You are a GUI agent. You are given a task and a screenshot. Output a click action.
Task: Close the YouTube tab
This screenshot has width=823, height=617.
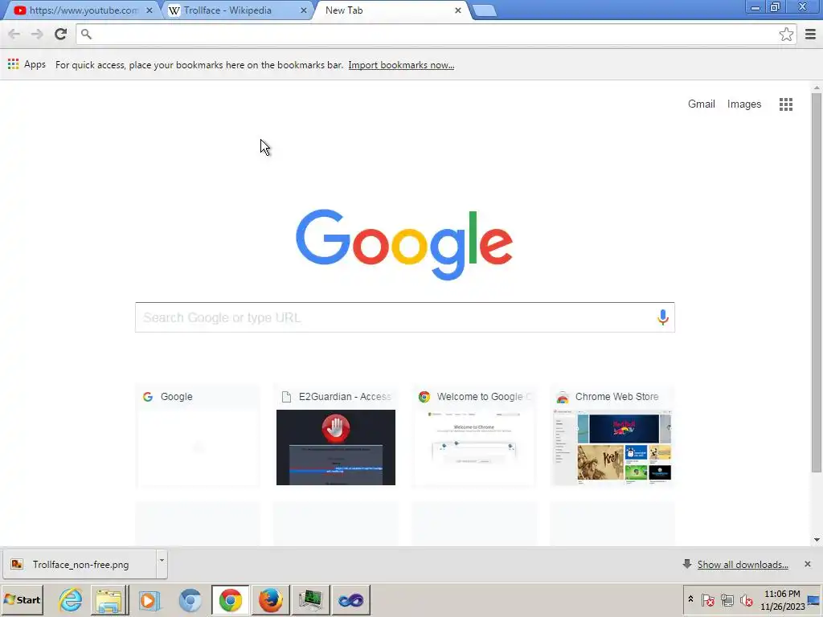click(149, 10)
